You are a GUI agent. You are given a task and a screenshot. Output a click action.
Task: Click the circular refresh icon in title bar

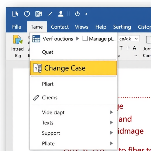click(27, 14)
